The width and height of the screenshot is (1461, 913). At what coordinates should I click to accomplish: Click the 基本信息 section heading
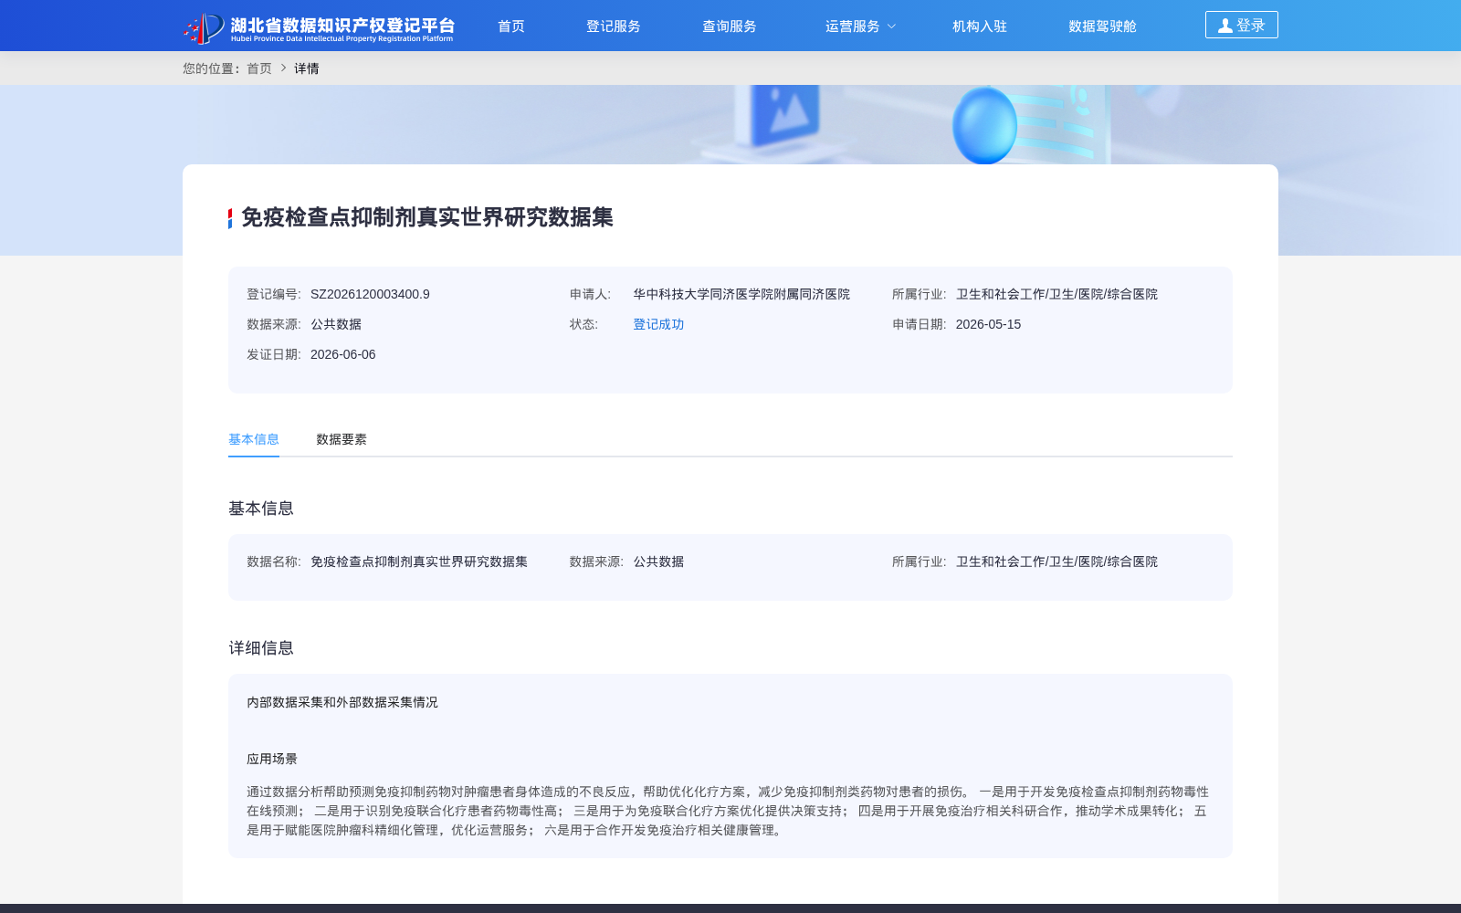(261, 509)
